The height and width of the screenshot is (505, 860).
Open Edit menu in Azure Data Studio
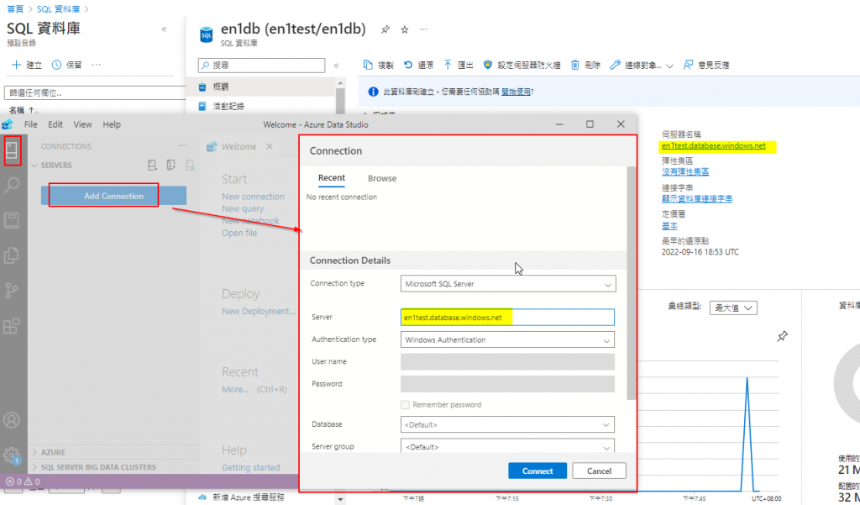[x=55, y=124]
